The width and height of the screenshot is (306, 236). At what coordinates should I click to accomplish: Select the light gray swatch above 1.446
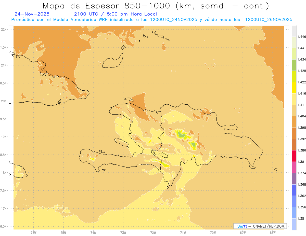[x=294, y=31]
